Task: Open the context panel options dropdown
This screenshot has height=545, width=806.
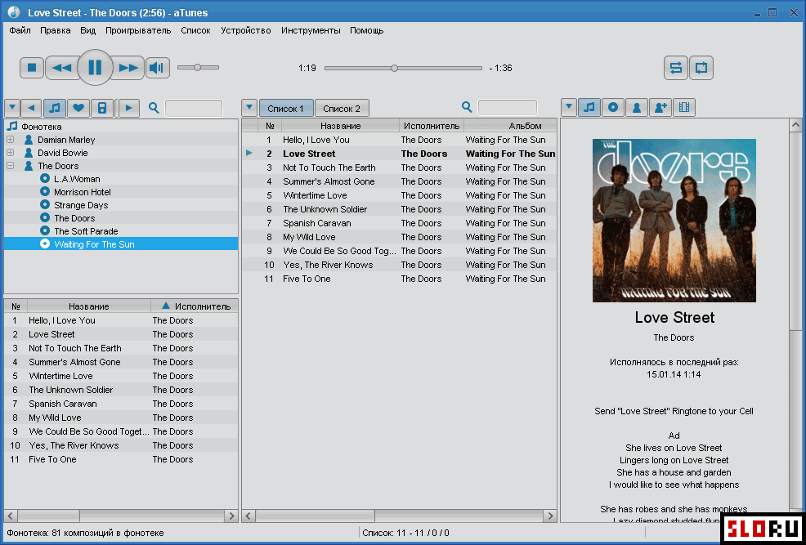Action: pos(568,107)
